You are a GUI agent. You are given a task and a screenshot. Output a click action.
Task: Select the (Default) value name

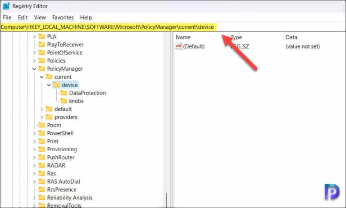point(194,46)
